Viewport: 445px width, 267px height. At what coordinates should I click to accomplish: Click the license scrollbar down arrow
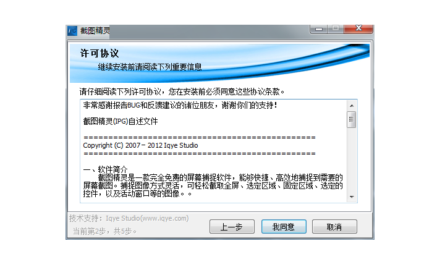pyautogui.click(x=352, y=197)
